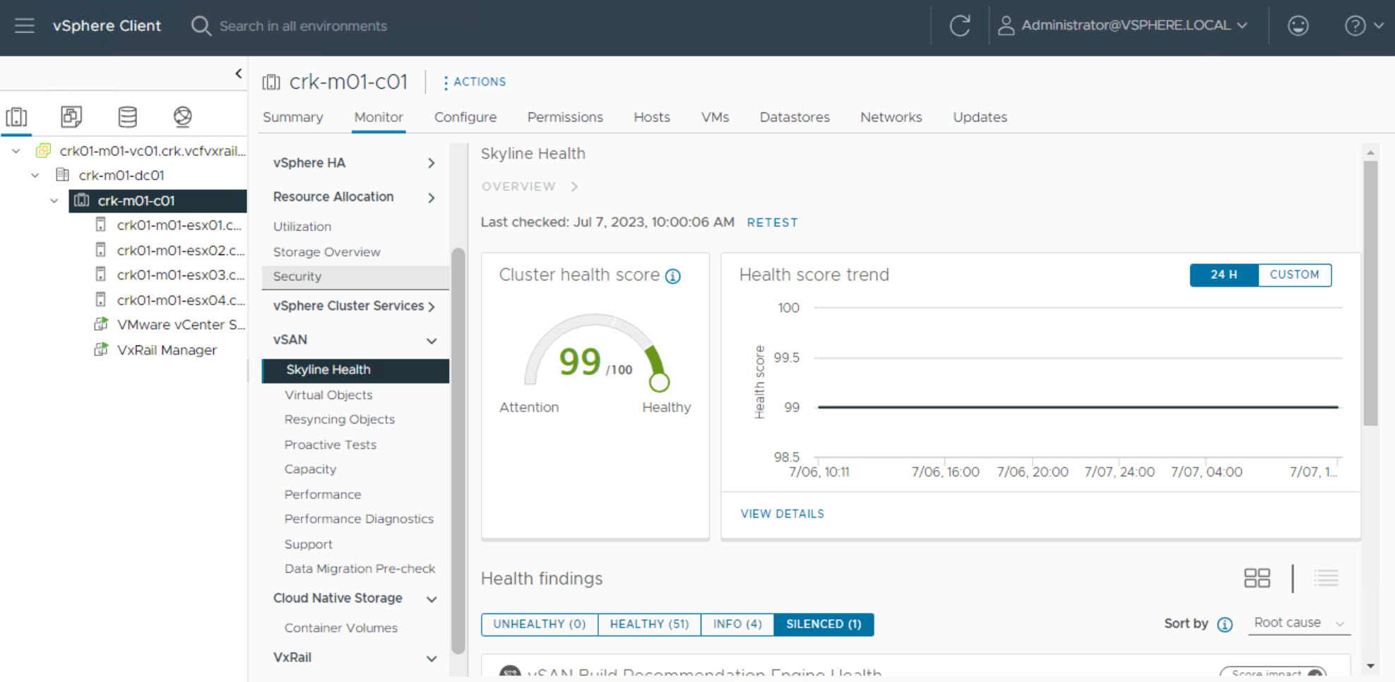Switch findings to card grid view
Image resolution: width=1395 pixels, height=682 pixels.
[x=1257, y=578]
